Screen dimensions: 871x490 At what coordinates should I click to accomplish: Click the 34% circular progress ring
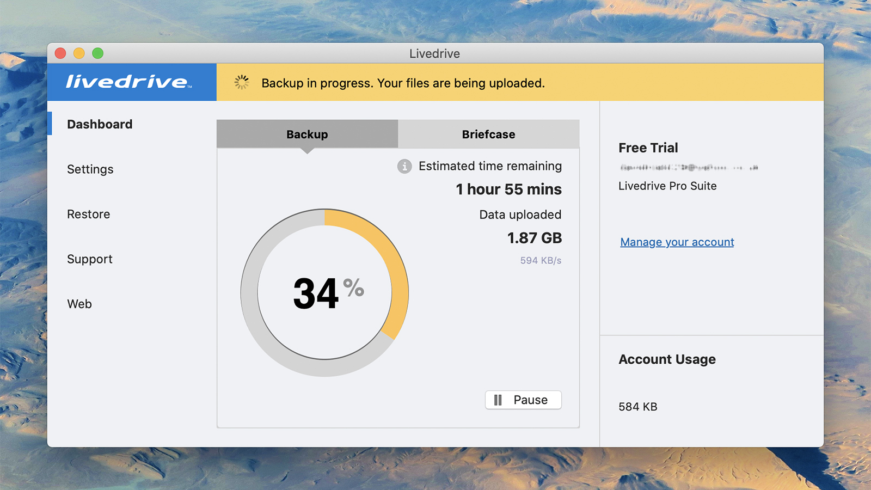coord(324,292)
